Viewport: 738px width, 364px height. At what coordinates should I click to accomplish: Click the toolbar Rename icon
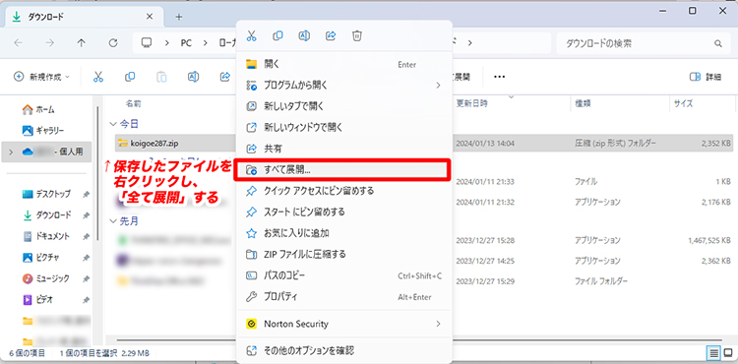coord(193,77)
